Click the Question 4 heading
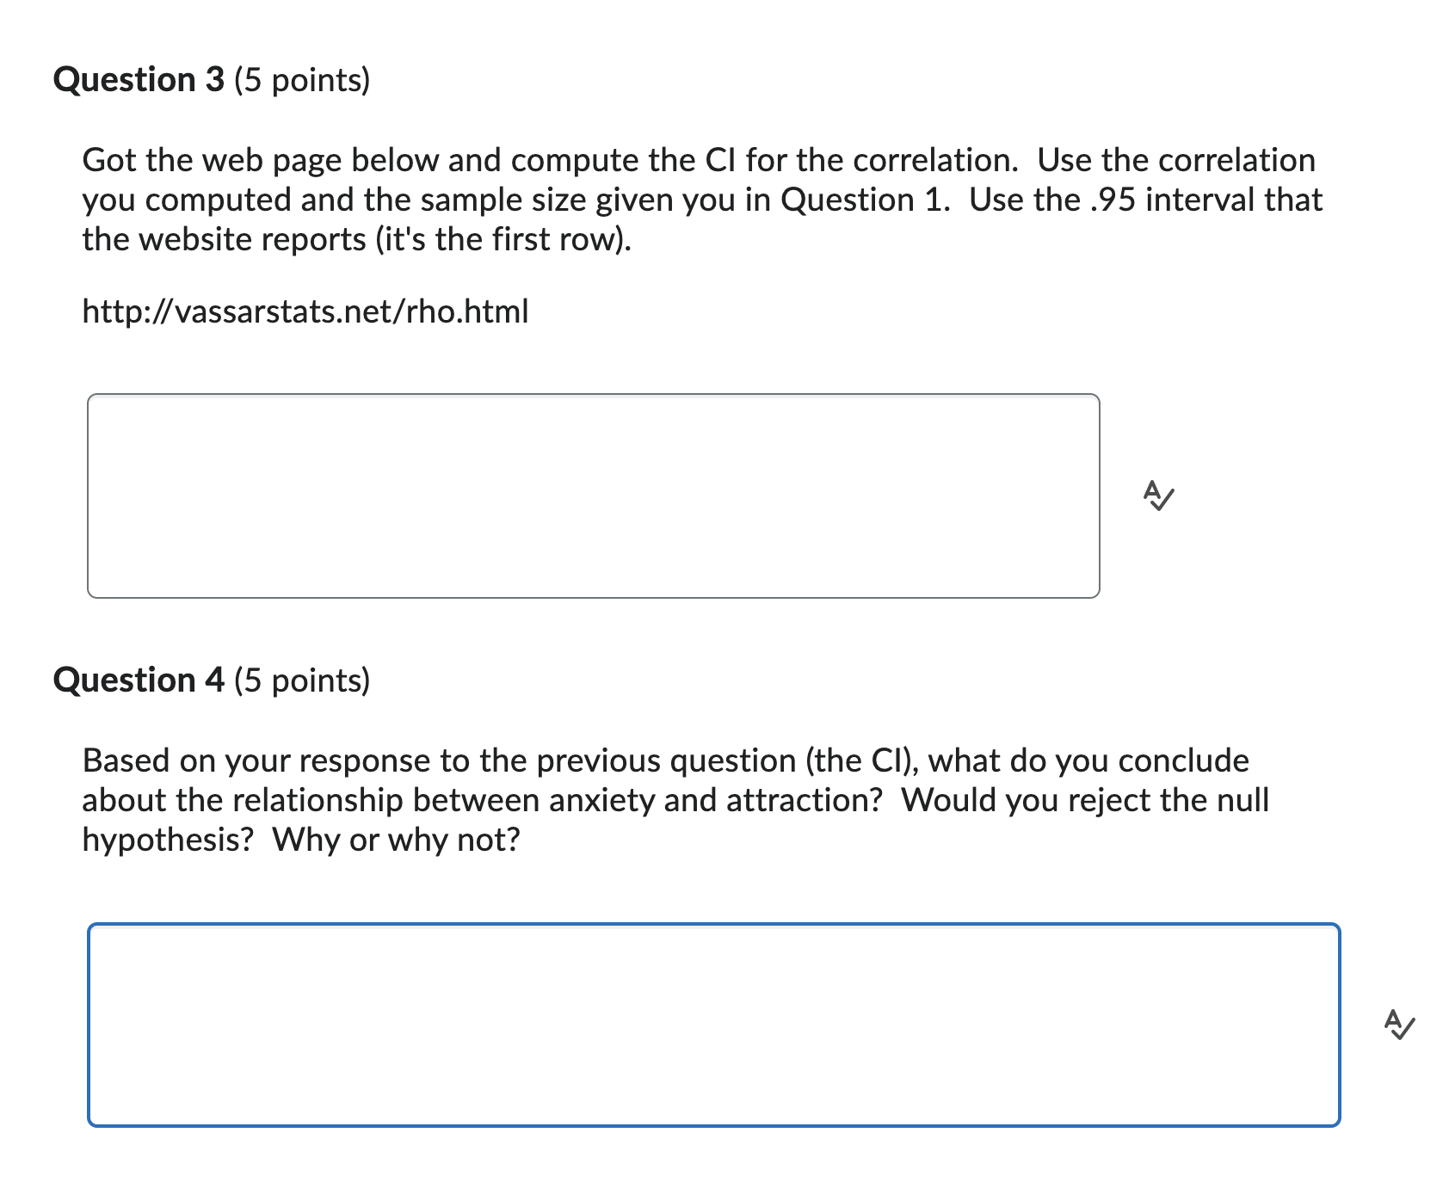 (138, 680)
